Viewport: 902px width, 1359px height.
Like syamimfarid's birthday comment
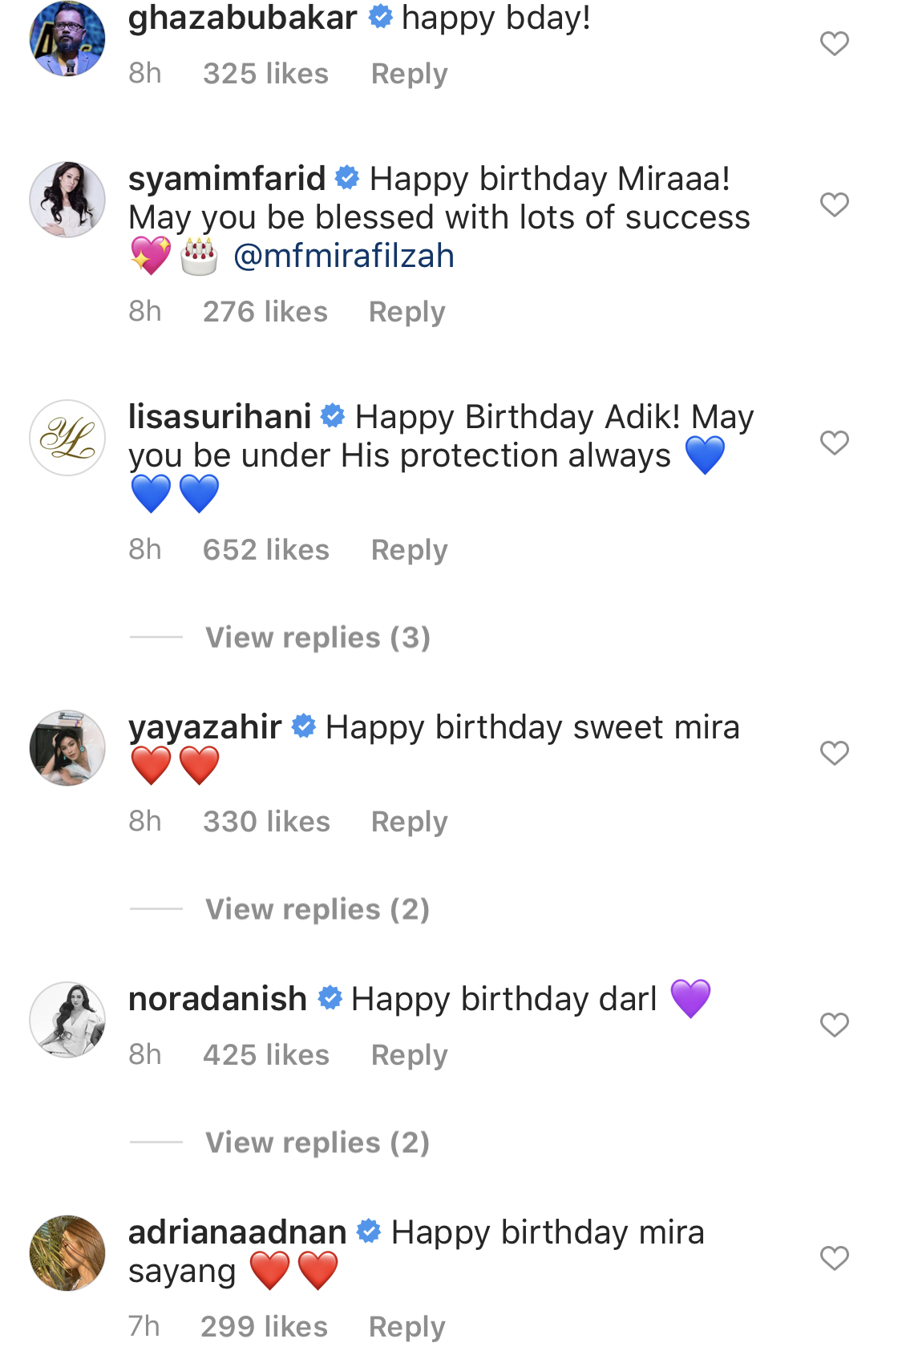click(834, 204)
